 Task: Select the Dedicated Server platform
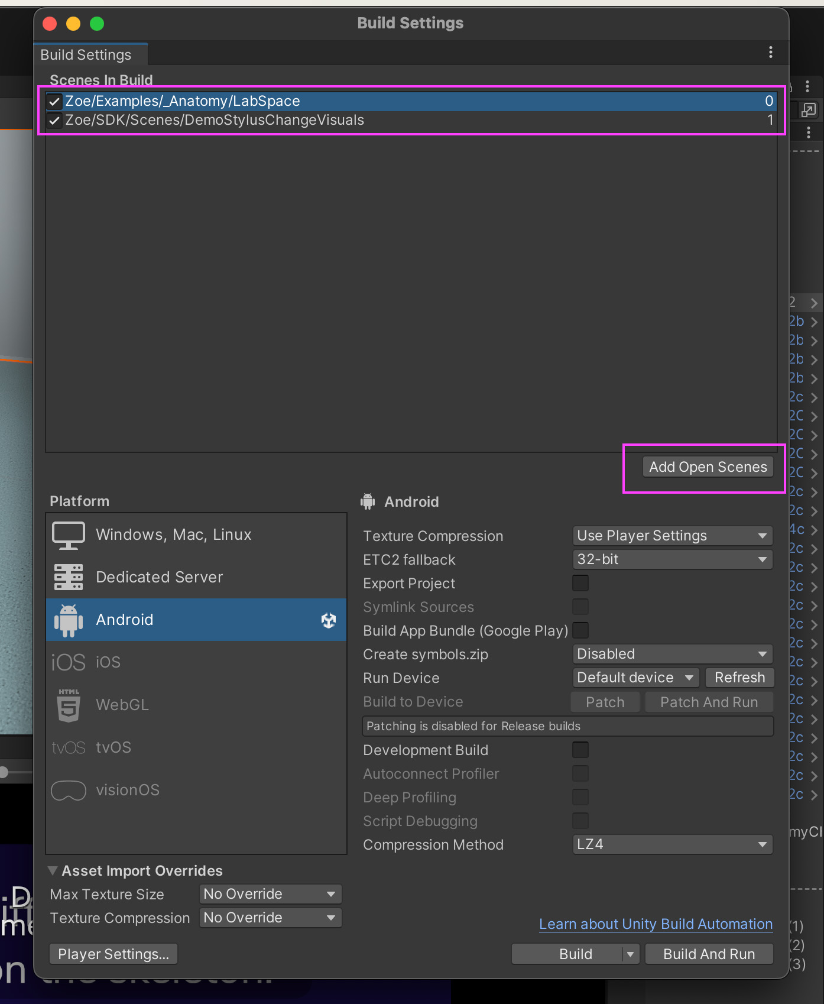point(196,577)
